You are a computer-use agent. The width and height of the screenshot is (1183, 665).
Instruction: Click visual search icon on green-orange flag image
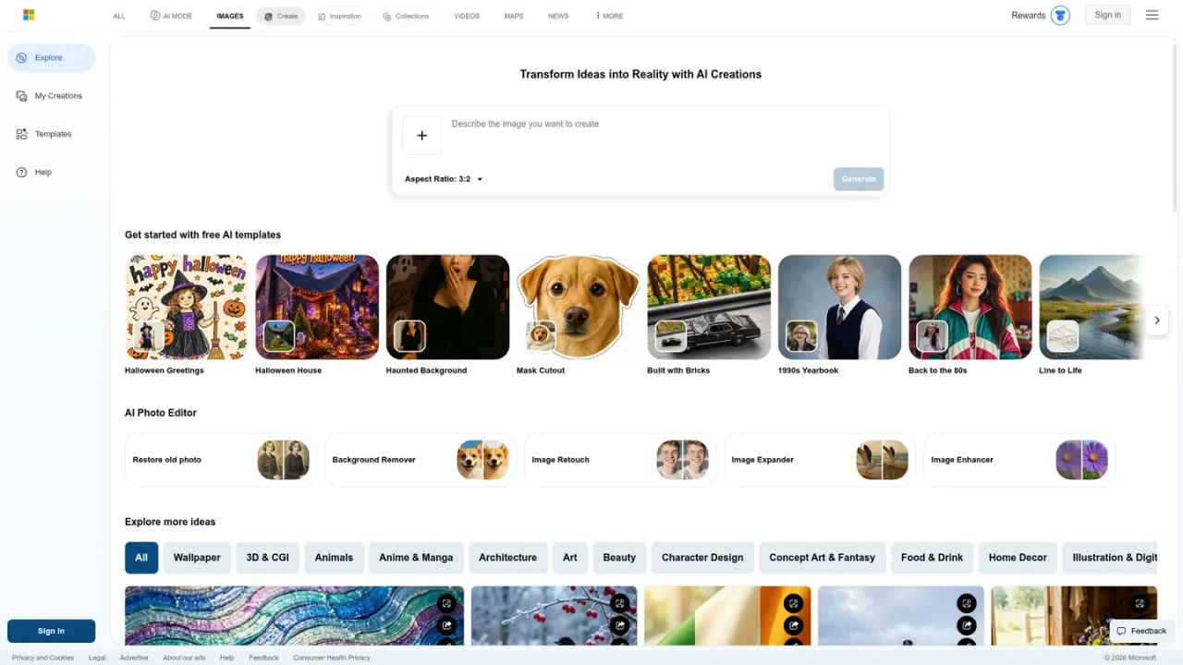pos(793,604)
